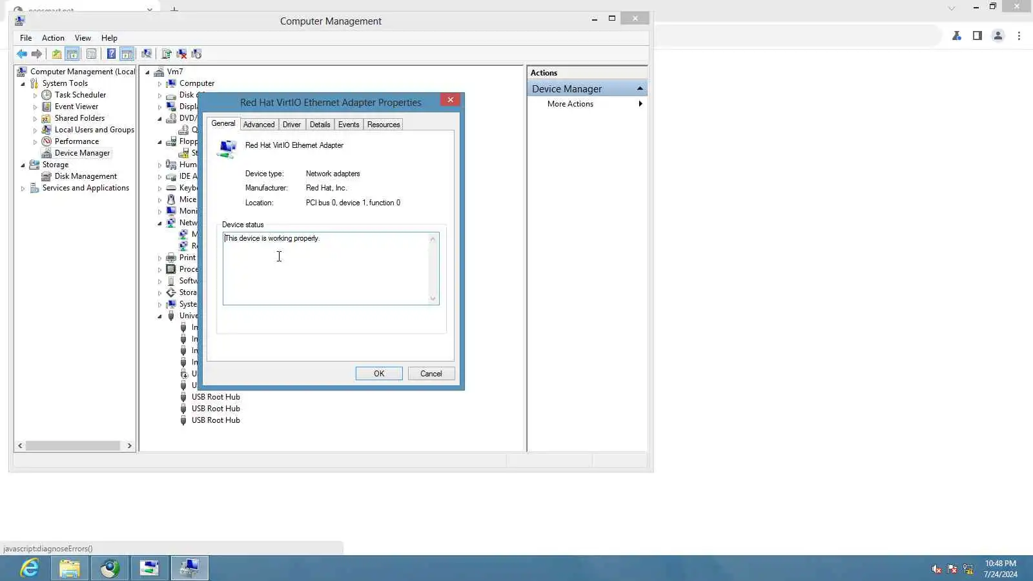Click Uninstall device toolbar icon with red X

pos(181,54)
